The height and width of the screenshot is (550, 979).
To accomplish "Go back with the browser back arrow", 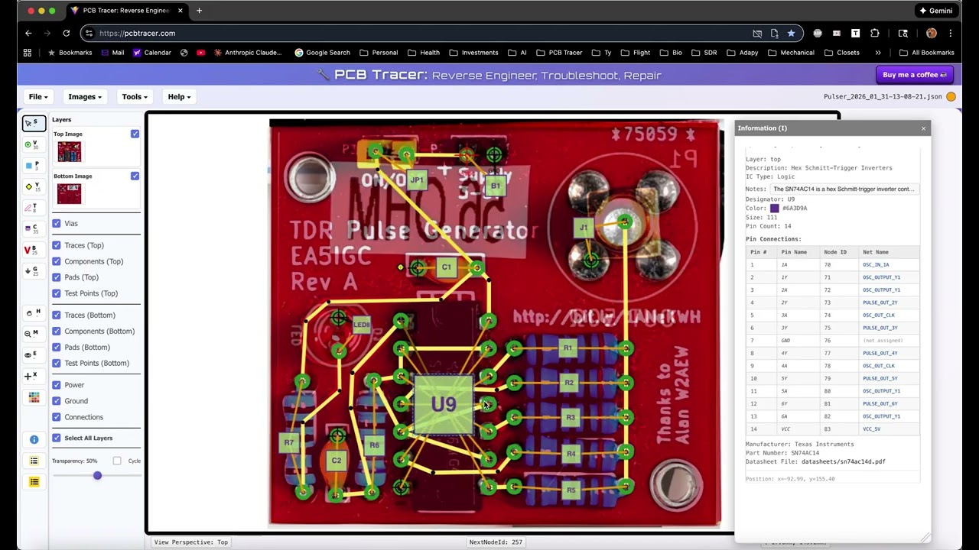I will tap(28, 33).
